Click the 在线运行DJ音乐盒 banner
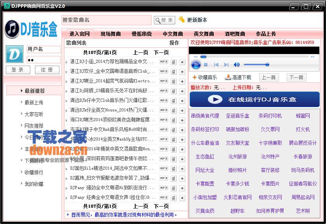 click(255, 99)
